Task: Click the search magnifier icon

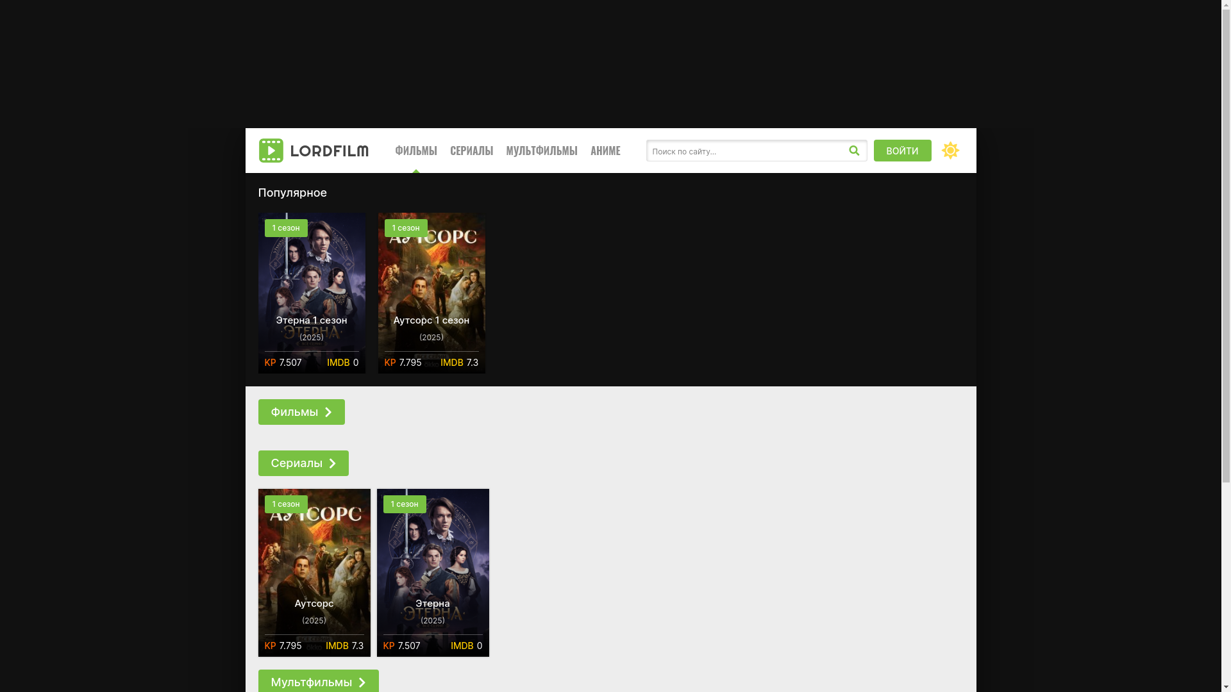Action: tap(854, 151)
